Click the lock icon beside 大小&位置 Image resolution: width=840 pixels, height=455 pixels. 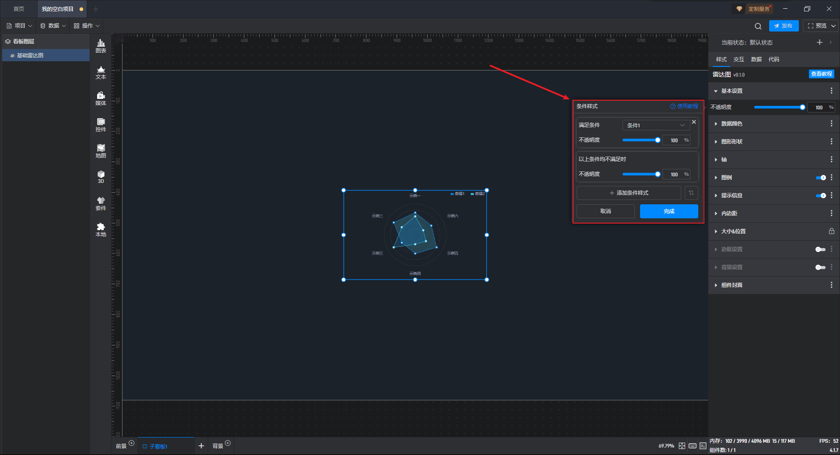[x=831, y=231]
